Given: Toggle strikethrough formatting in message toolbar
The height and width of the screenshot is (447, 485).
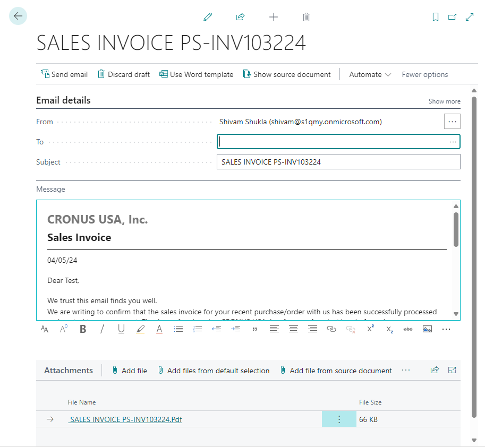Looking at the screenshot, I should 407,329.
